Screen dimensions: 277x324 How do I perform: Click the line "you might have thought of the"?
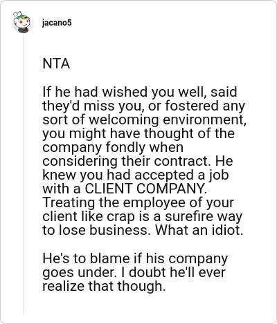[138, 134]
